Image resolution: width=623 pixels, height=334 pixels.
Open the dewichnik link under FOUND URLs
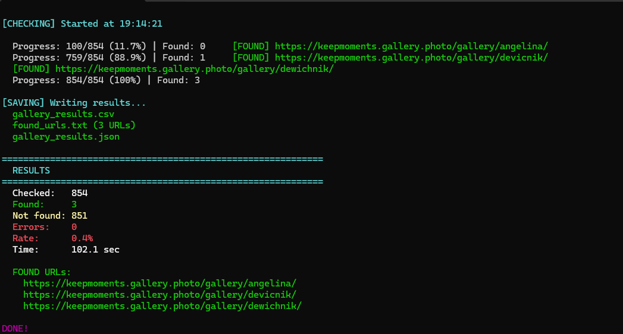[162, 306]
